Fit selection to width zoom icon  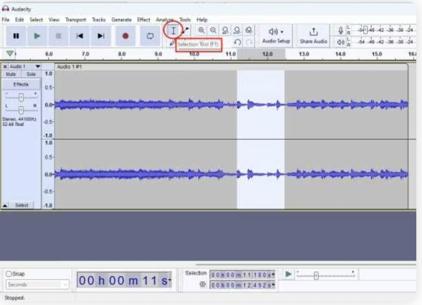click(x=225, y=30)
